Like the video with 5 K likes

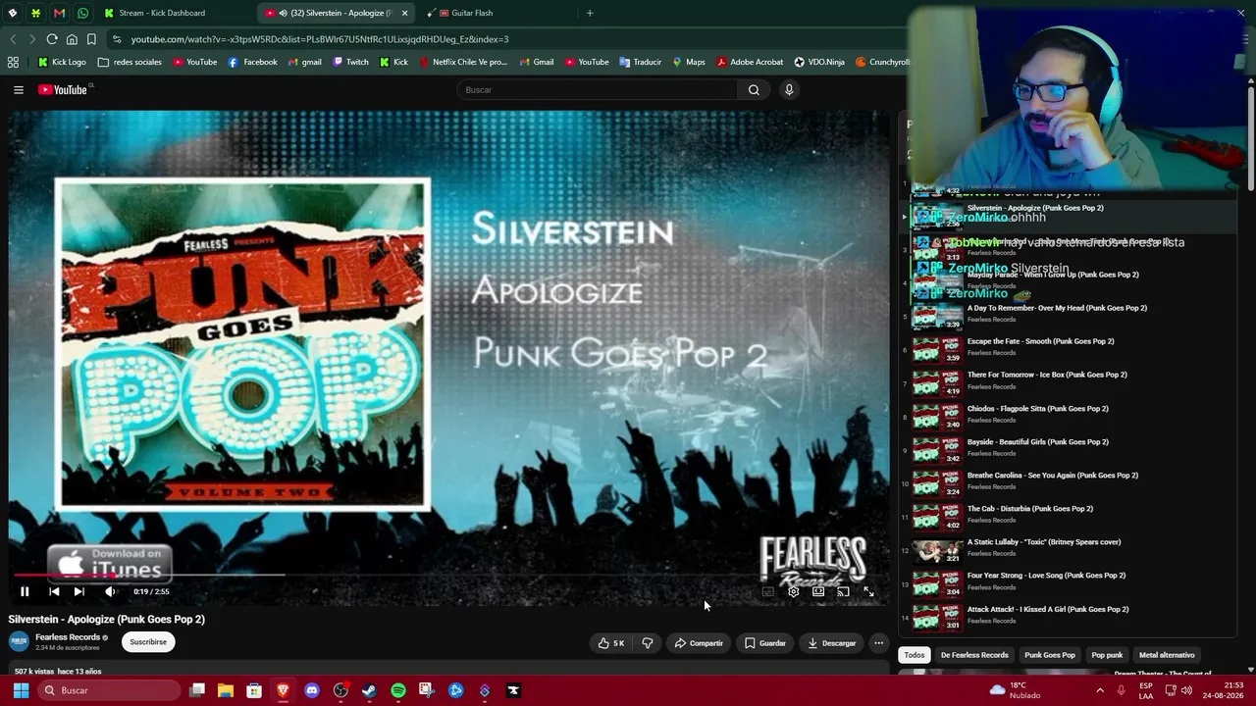(x=610, y=643)
